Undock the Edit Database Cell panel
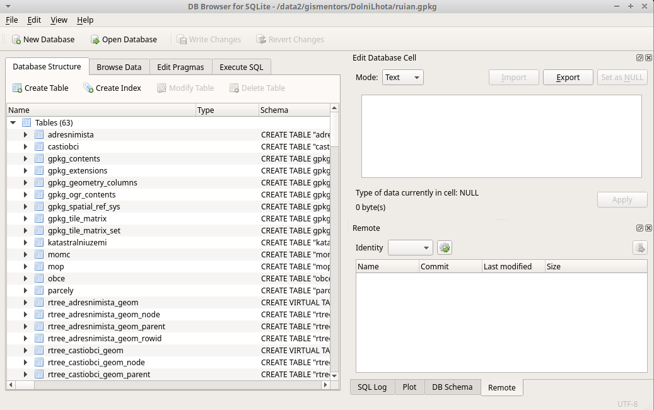The width and height of the screenshot is (654, 410). point(639,58)
